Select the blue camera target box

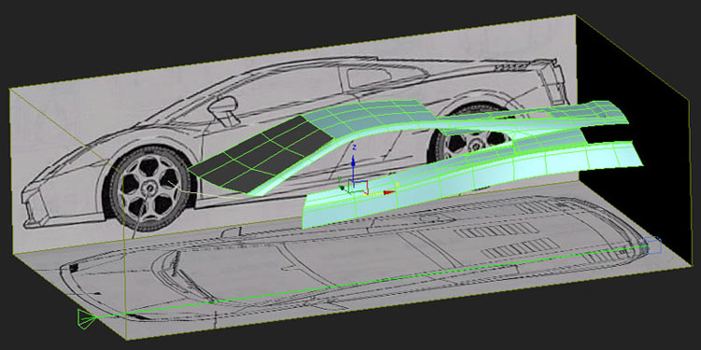click(x=652, y=246)
